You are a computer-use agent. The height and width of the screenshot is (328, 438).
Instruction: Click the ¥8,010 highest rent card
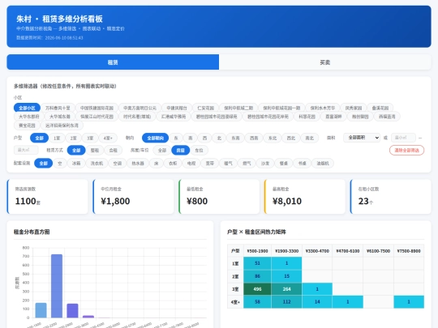coord(305,197)
